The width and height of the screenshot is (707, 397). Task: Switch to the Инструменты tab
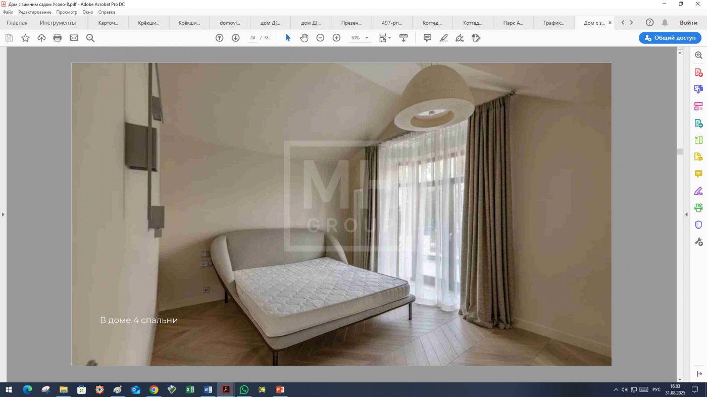[x=58, y=23]
